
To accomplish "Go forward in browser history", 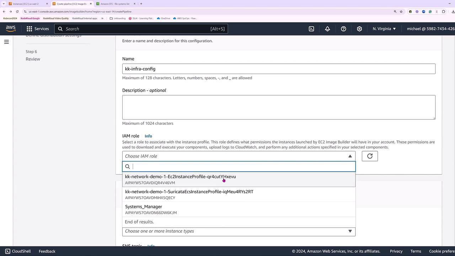I will click(x=10, y=11).
